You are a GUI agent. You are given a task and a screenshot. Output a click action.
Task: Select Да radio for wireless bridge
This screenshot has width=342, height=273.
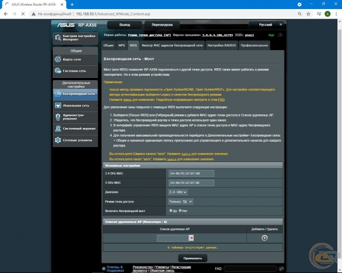click(170, 210)
